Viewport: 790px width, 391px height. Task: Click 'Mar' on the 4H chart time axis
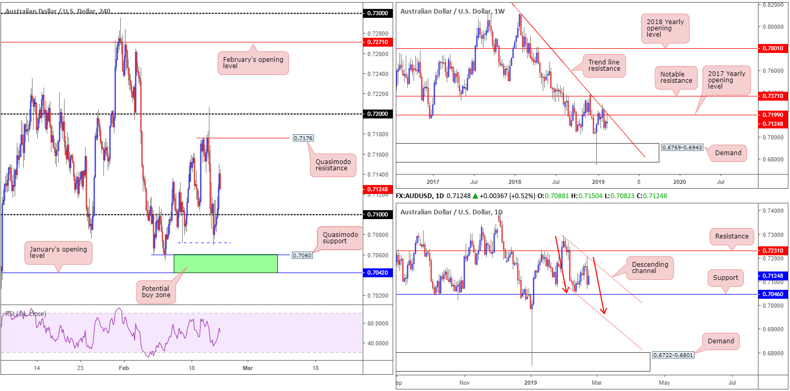pyautogui.click(x=248, y=368)
